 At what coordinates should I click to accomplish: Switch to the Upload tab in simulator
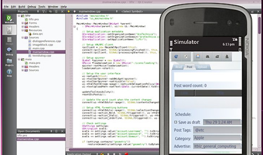point(203,67)
